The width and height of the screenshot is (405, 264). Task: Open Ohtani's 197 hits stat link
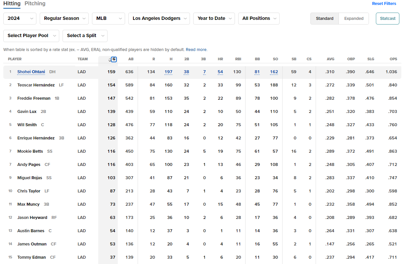click(x=168, y=72)
